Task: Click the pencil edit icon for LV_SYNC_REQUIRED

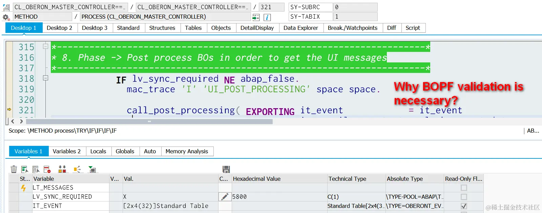Action: 224,197
